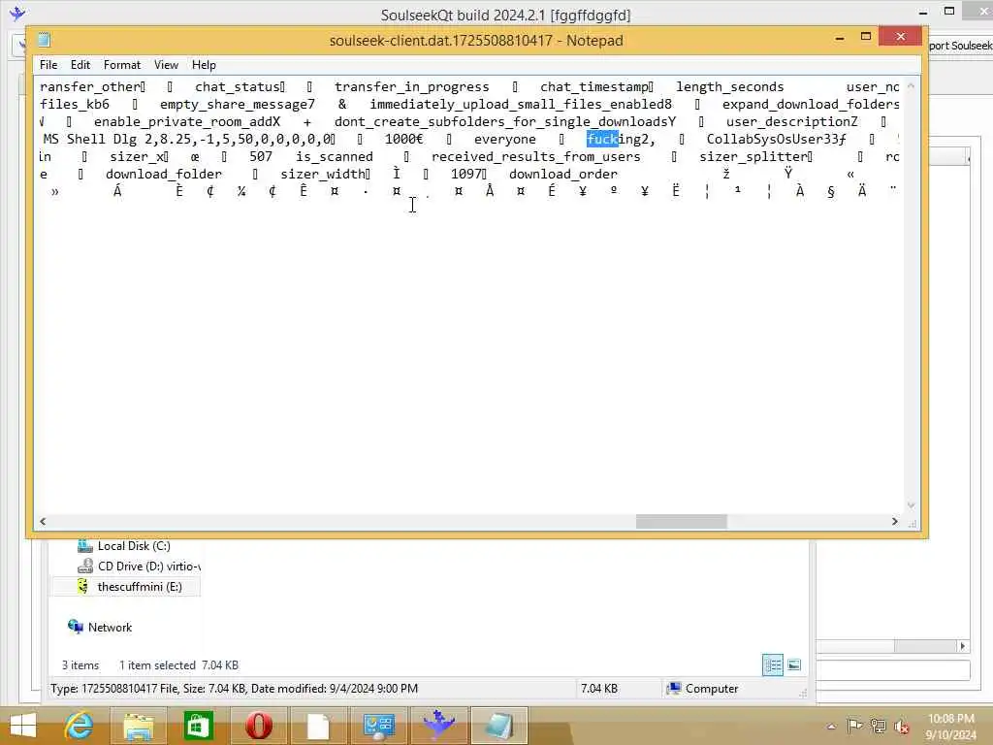
Task: Click the network tray icon
Action: coord(878,727)
